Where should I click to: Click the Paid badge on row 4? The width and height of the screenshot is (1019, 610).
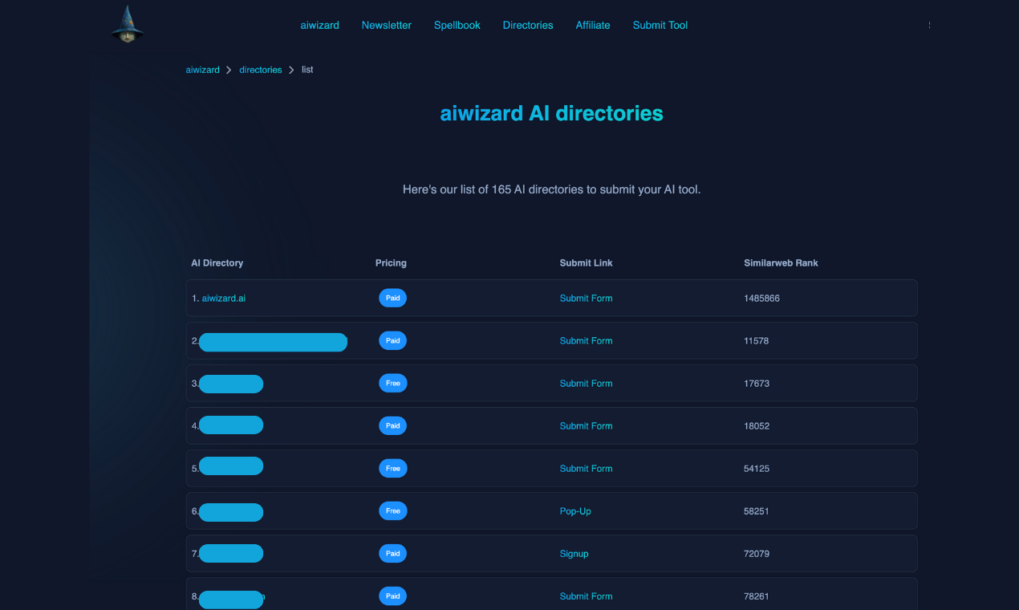pyautogui.click(x=392, y=425)
